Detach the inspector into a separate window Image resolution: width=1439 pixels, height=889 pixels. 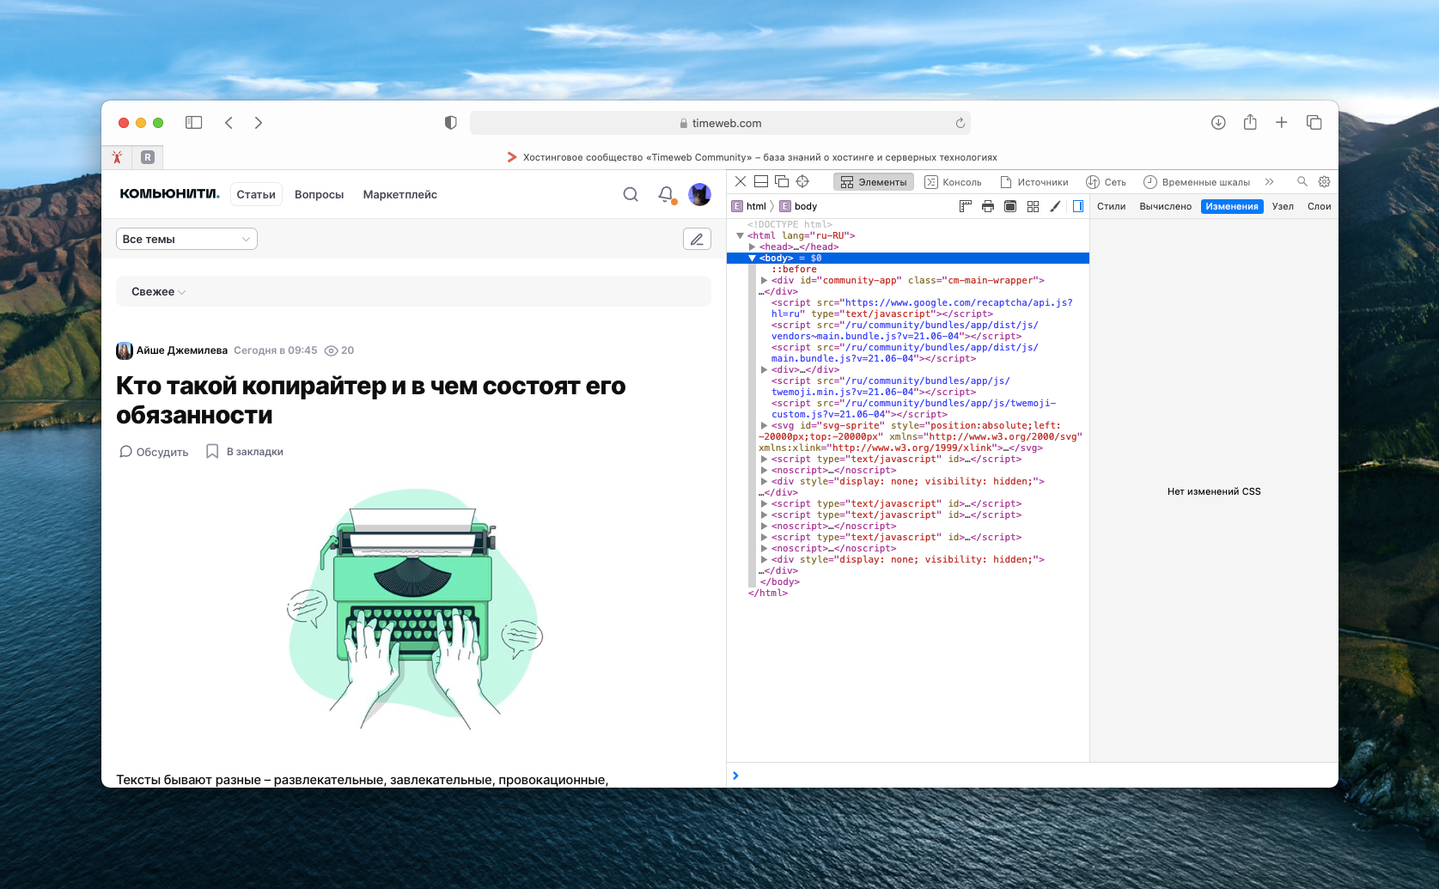coord(782,181)
